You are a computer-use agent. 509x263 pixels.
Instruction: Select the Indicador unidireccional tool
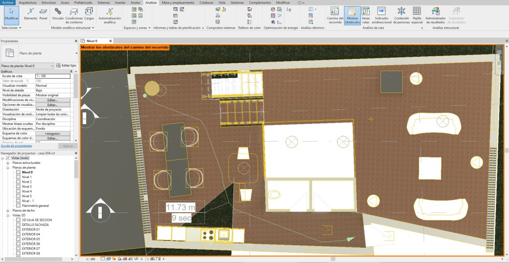point(381,15)
